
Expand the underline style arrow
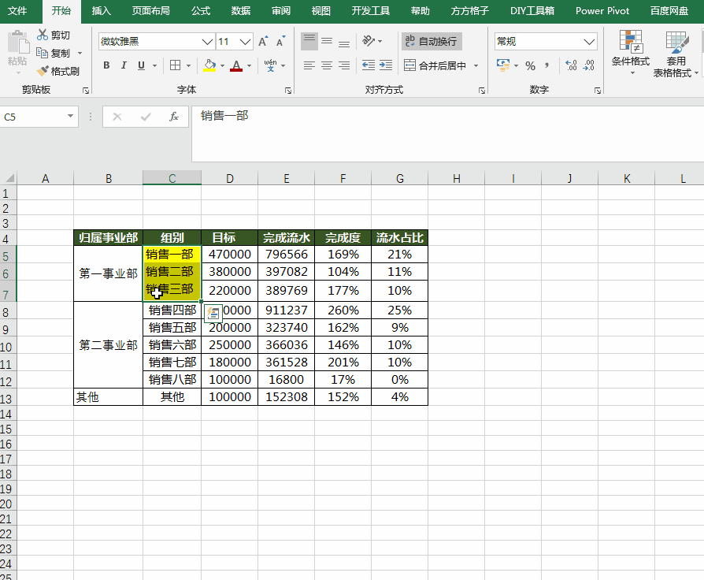click(x=155, y=65)
